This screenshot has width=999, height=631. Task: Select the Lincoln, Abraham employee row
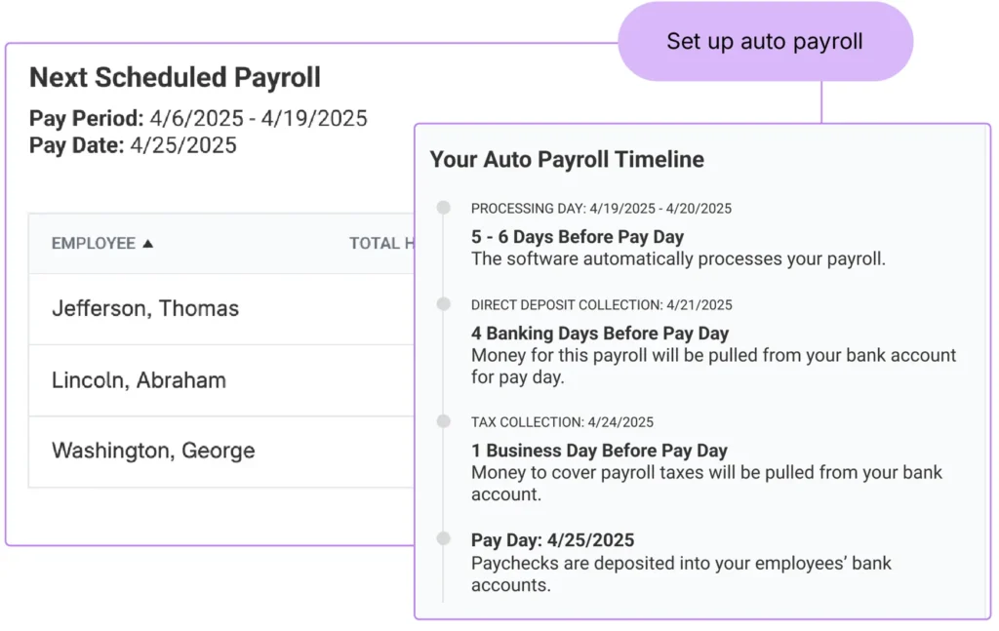(139, 380)
